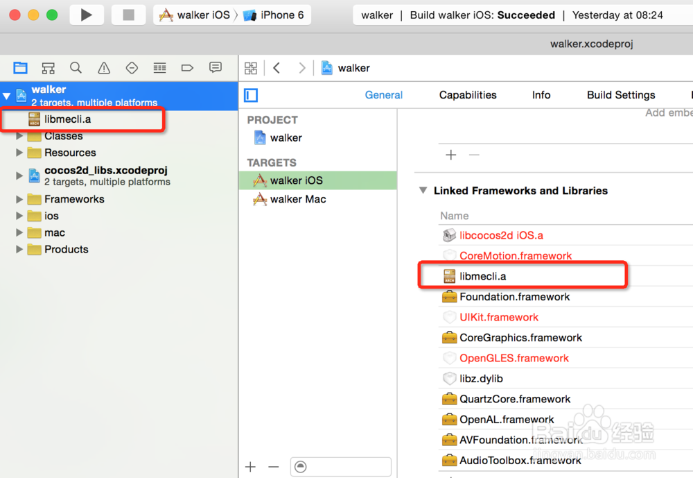693x478 pixels.
Task: Select AudioToolbox.framework row
Action: pyautogui.click(x=565, y=461)
